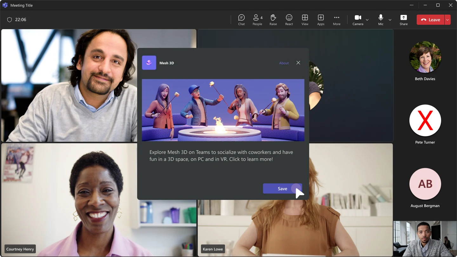Open the Leave options dropdown arrow
The height and width of the screenshot is (257, 457).
click(x=447, y=20)
